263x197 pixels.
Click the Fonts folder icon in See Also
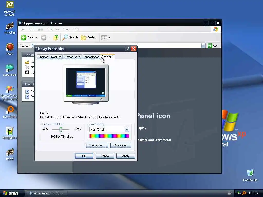(27, 62)
